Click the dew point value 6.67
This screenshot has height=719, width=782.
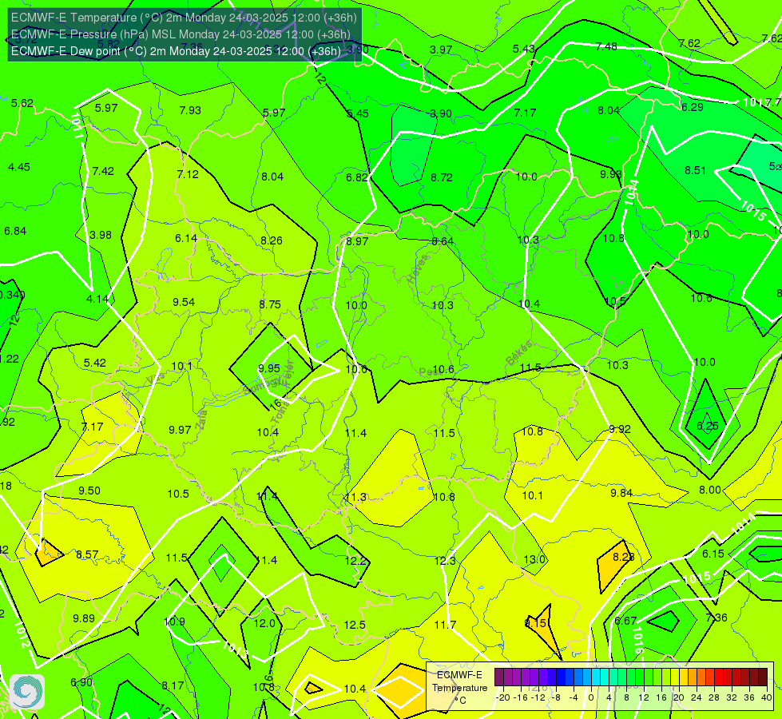625,621
